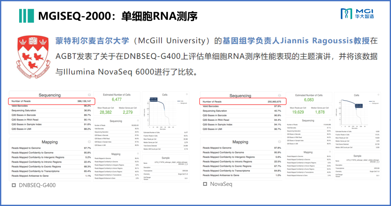Click the 96.7% Q30 Bases in UMI value
The height and width of the screenshot is (206, 391).
coord(278,129)
